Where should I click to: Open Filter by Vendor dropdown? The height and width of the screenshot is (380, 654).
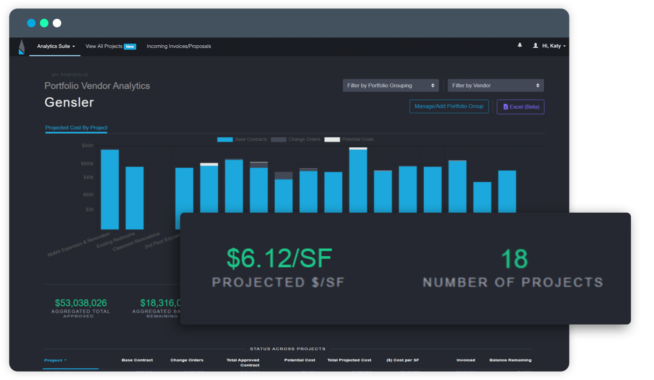click(x=496, y=86)
